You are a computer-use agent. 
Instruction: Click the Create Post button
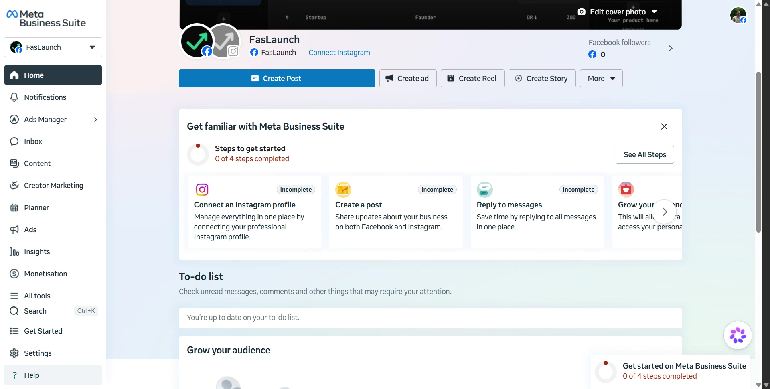277,79
